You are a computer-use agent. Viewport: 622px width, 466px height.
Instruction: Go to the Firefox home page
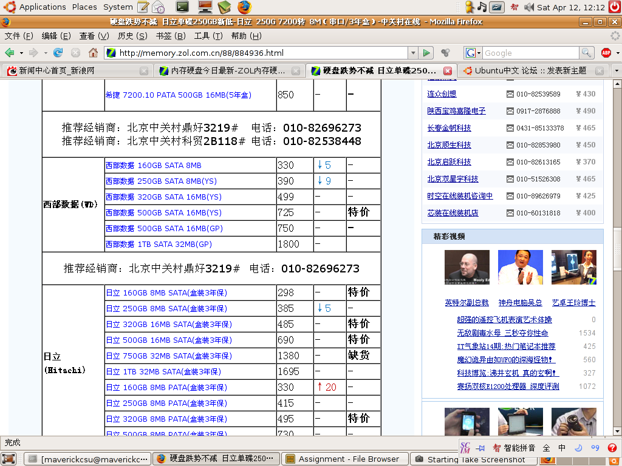[x=93, y=53]
